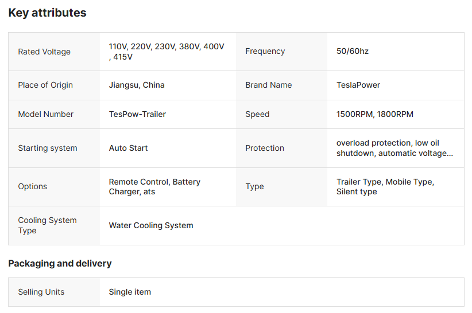The height and width of the screenshot is (313, 472).
Task: Click the Water Cooling System value
Action: 151,225
